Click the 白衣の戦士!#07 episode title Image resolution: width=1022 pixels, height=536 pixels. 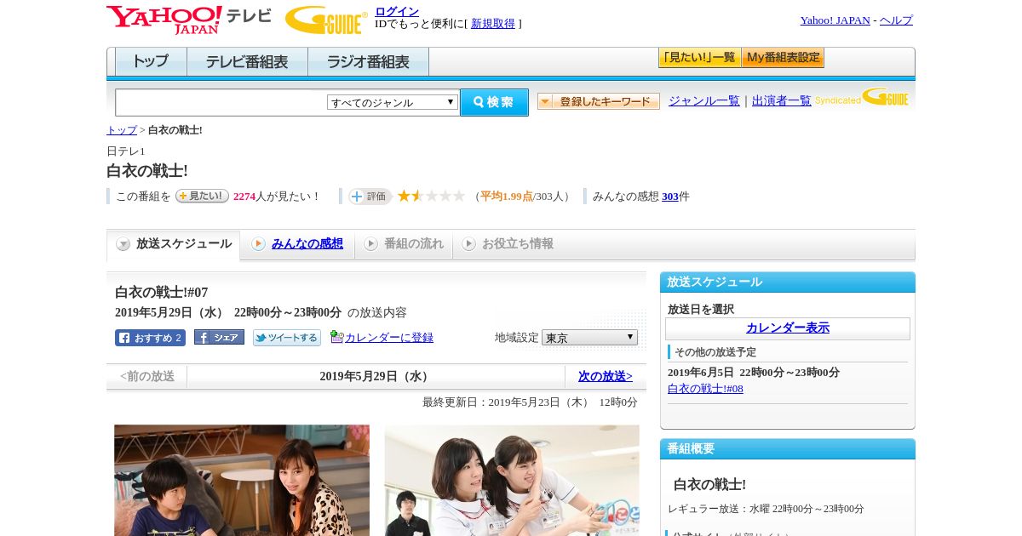tap(162, 293)
